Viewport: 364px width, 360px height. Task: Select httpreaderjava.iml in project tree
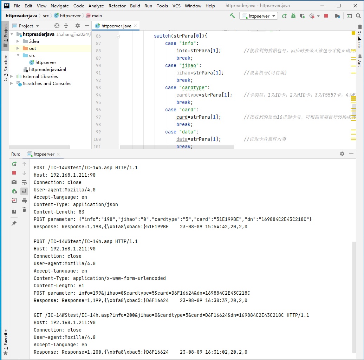click(x=47, y=70)
